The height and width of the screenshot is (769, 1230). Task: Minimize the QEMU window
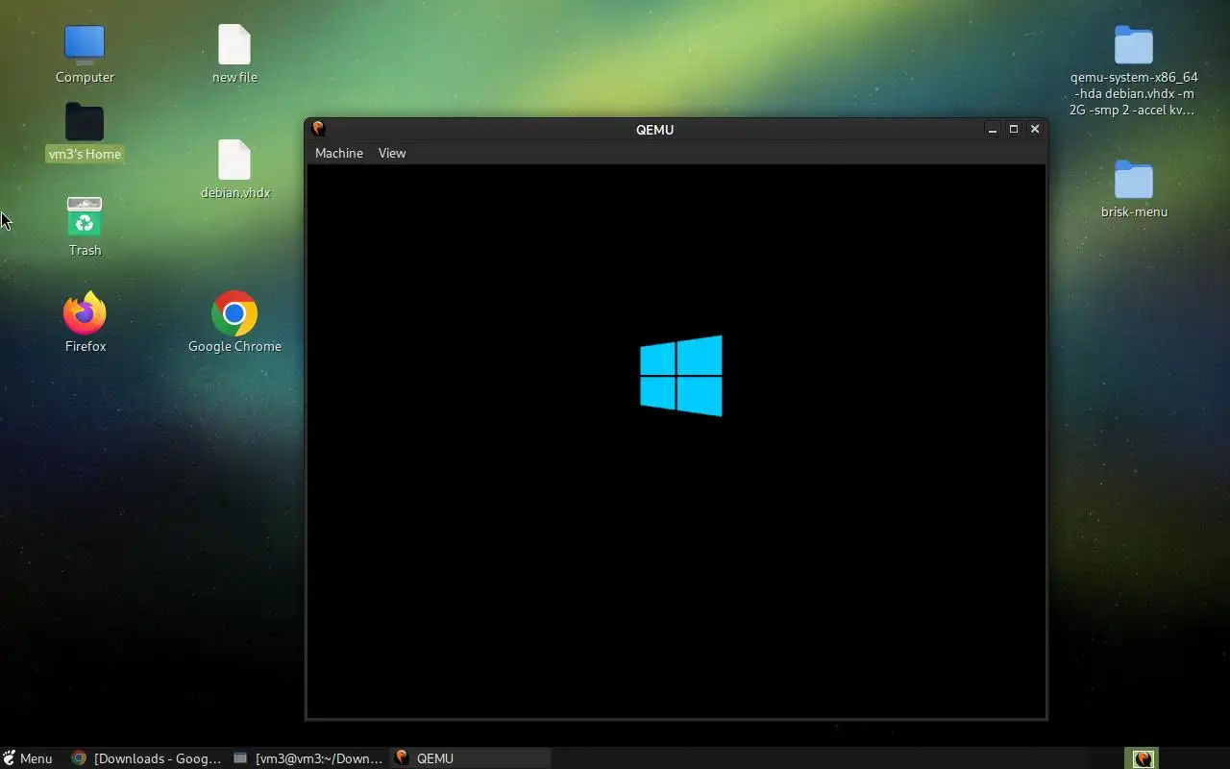(x=993, y=129)
